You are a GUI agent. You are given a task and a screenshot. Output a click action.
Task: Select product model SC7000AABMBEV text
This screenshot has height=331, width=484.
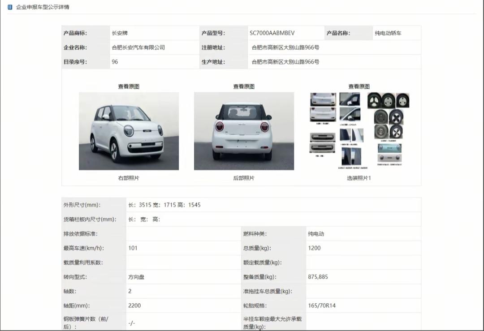click(272, 33)
